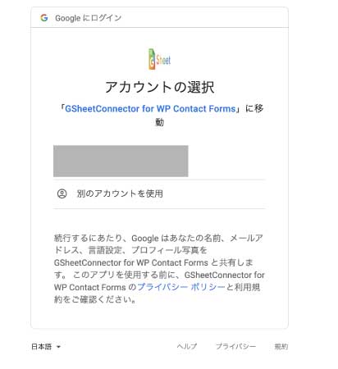Image resolution: width=338 pixels, height=369 pixels.
Task: Click the 利用規約 text in disclosure
Action: [247, 287]
